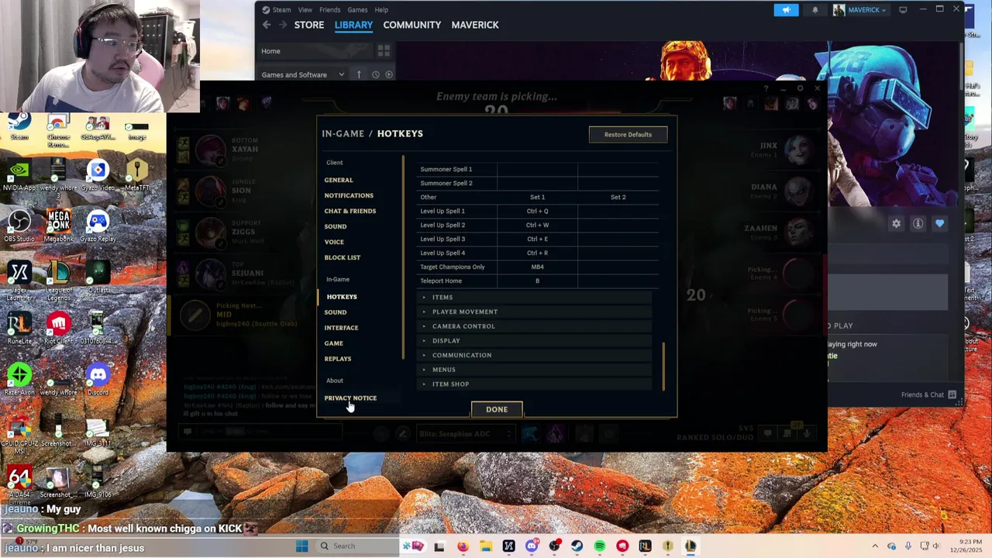The height and width of the screenshot is (558, 992).
Task: Click Ctrl + Q binding for Level Up Spell 1
Action: click(537, 211)
